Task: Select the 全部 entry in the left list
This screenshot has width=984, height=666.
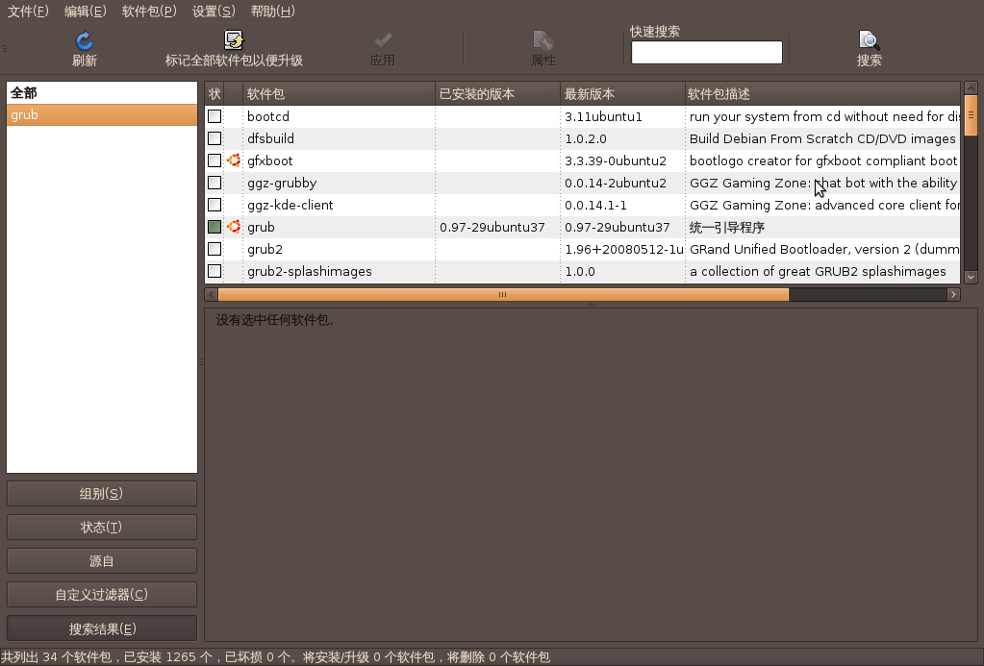Action: coord(102,93)
